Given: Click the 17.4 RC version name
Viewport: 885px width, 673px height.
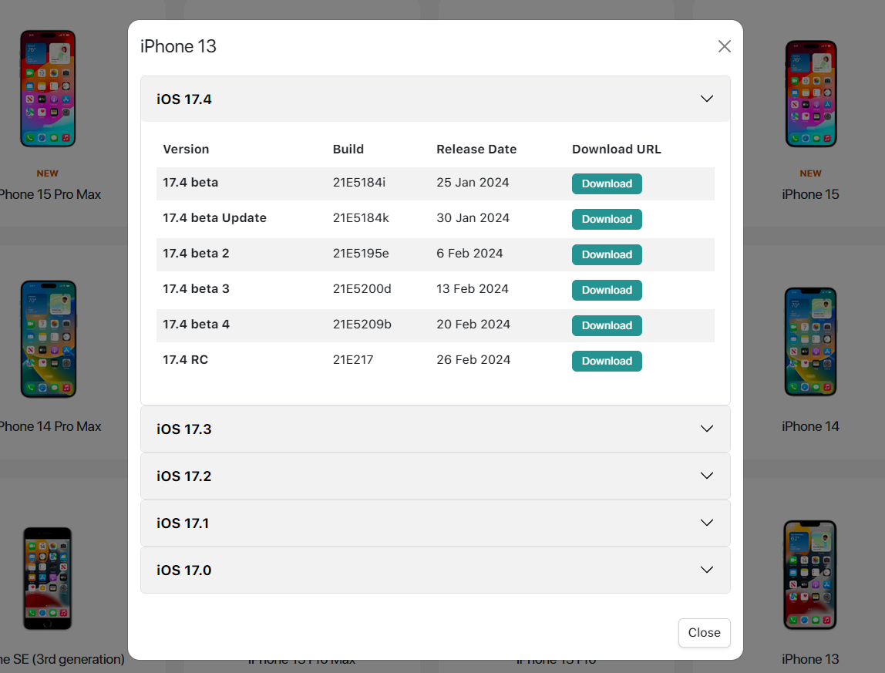Looking at the screenshot, I should pyautogui.click(x=185, y=360).
